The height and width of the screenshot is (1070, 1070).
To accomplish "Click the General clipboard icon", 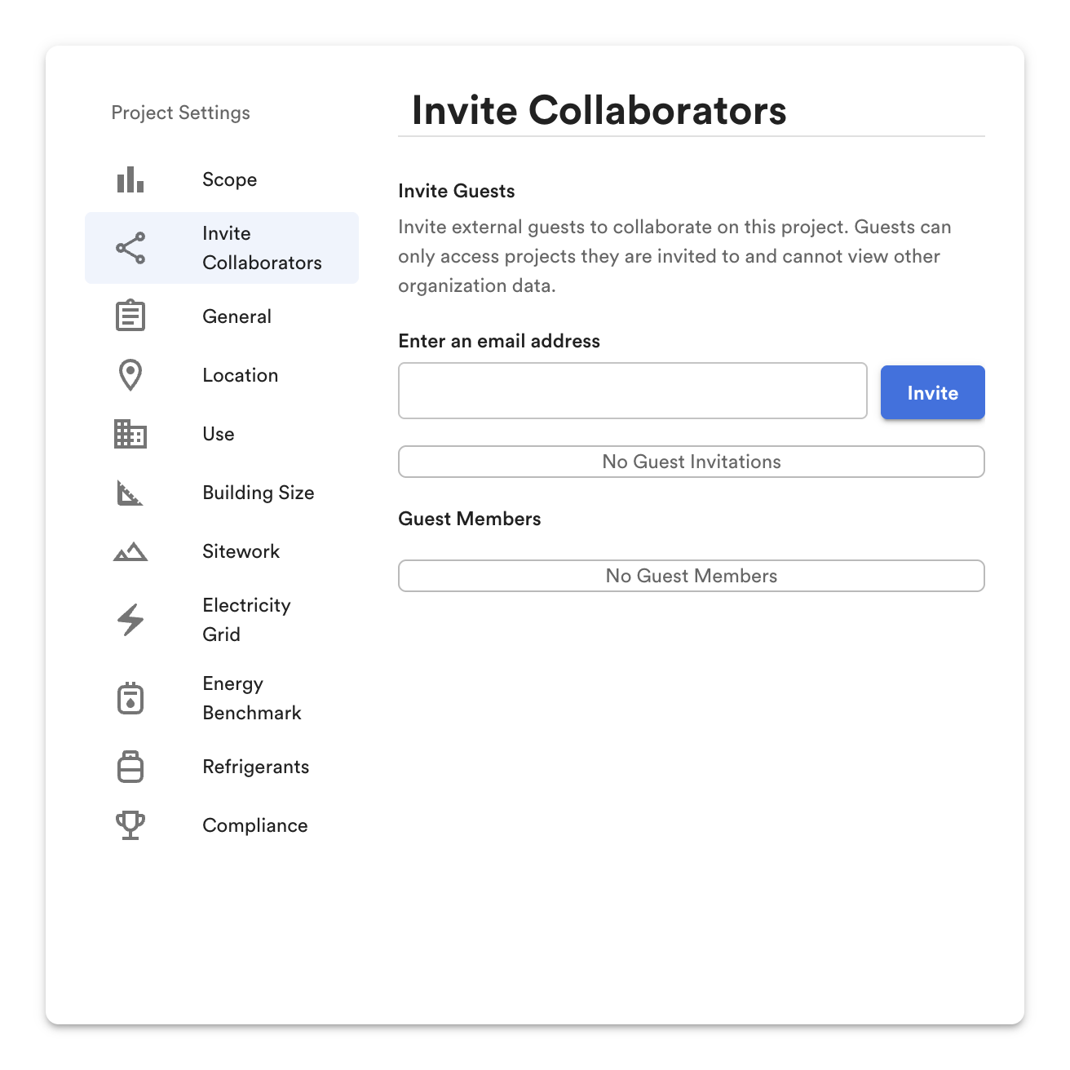I will coord(130,316).
